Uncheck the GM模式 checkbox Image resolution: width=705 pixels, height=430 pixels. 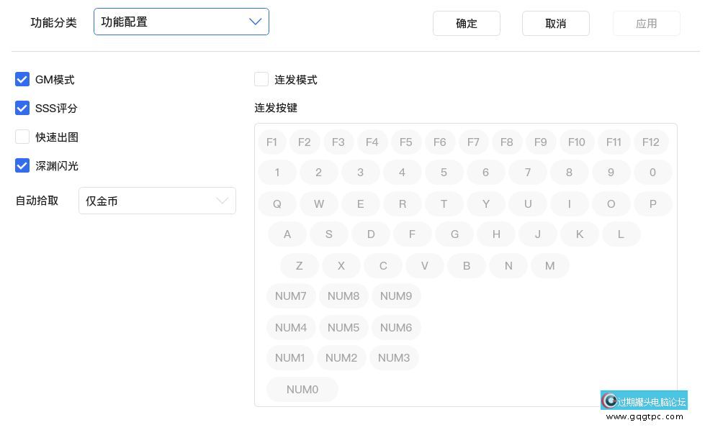point(22,80)
